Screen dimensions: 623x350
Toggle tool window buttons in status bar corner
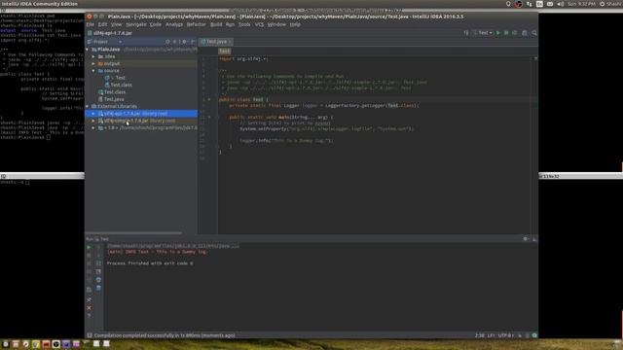click(90, 335)
